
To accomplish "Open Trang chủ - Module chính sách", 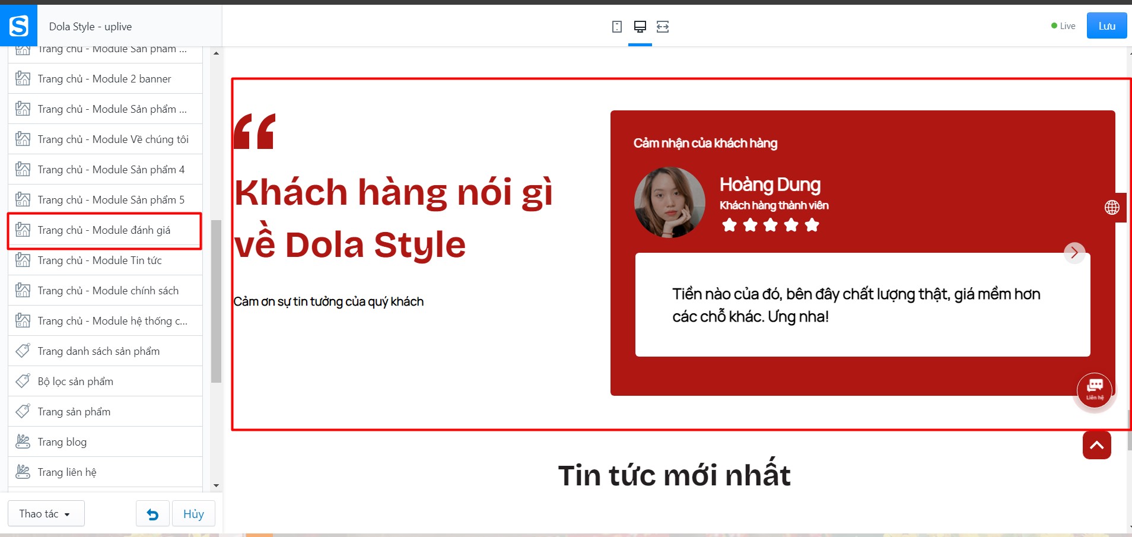I will click(105, 290).
